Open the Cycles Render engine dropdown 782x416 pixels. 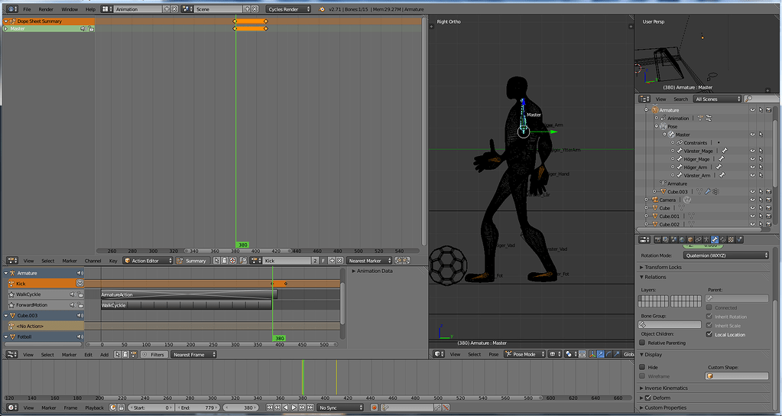pos(287,9)
